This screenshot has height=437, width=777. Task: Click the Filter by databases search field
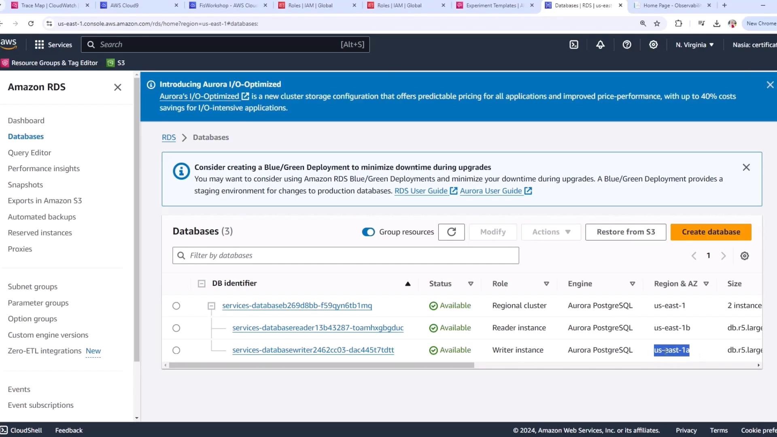click(346, 256)
